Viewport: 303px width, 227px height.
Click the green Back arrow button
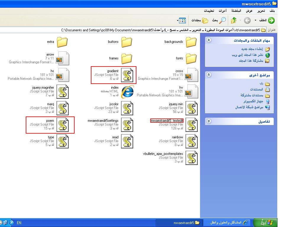(271, 20)
